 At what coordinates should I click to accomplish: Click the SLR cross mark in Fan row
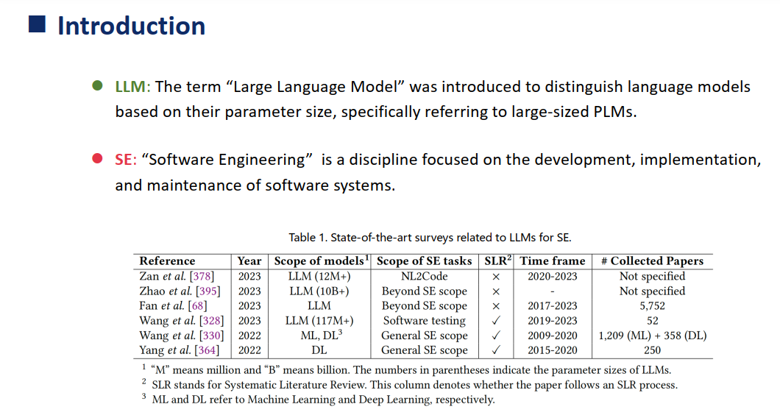pos(496,307)
